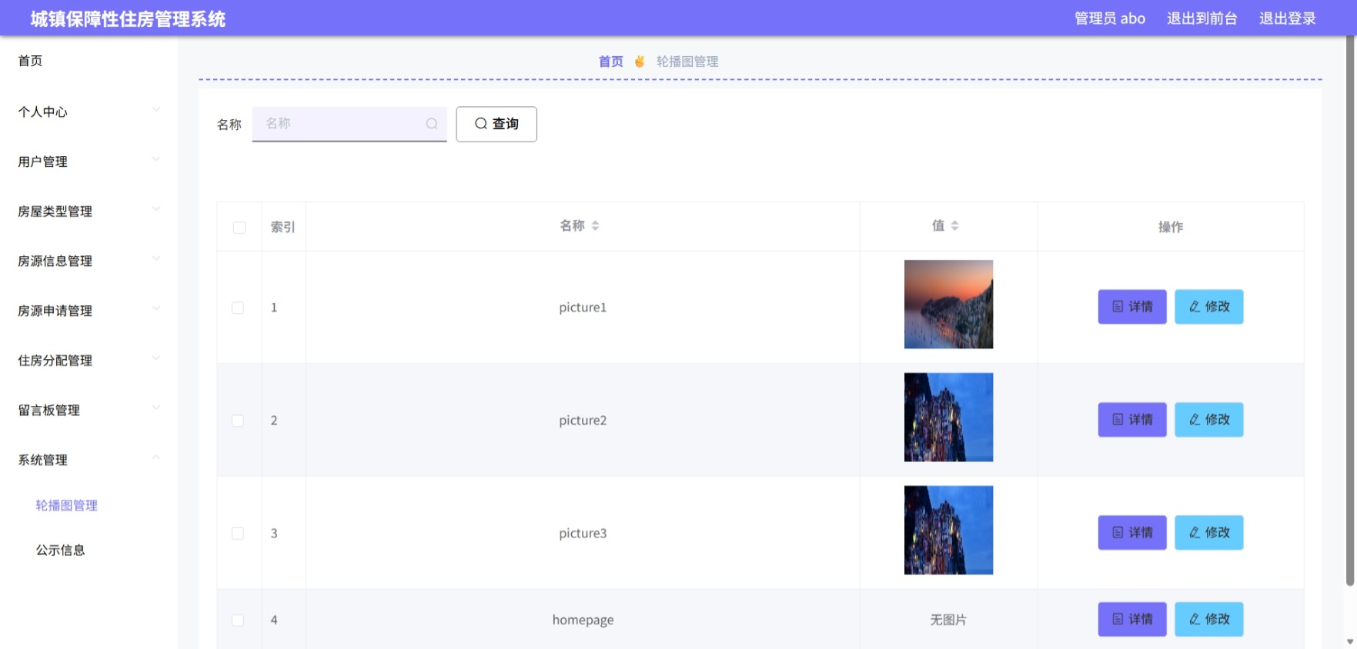
Task: Select the checkbox for row homepage
Action: click(238, 620)
